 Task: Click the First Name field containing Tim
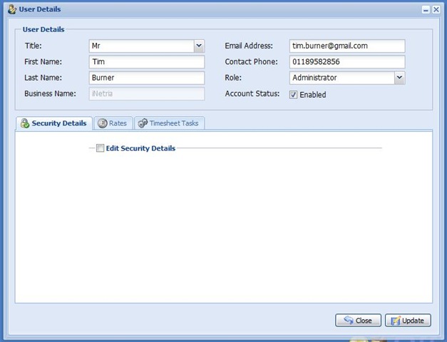(x=147, y=62)
